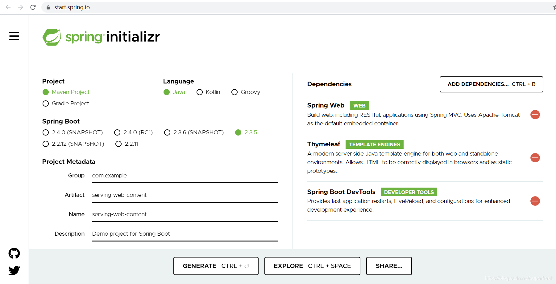
Task: Click the SHARE button
Action: coord(389,266)
